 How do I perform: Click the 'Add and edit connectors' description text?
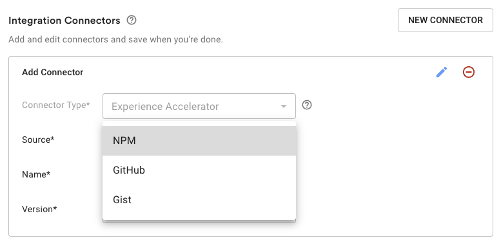[x=115, y=40]
